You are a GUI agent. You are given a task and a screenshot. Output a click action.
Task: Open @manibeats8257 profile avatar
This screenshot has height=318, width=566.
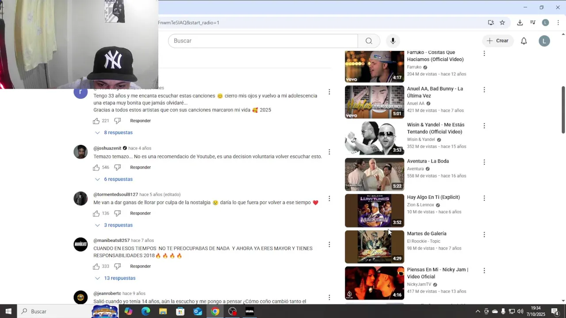(80, 244)
